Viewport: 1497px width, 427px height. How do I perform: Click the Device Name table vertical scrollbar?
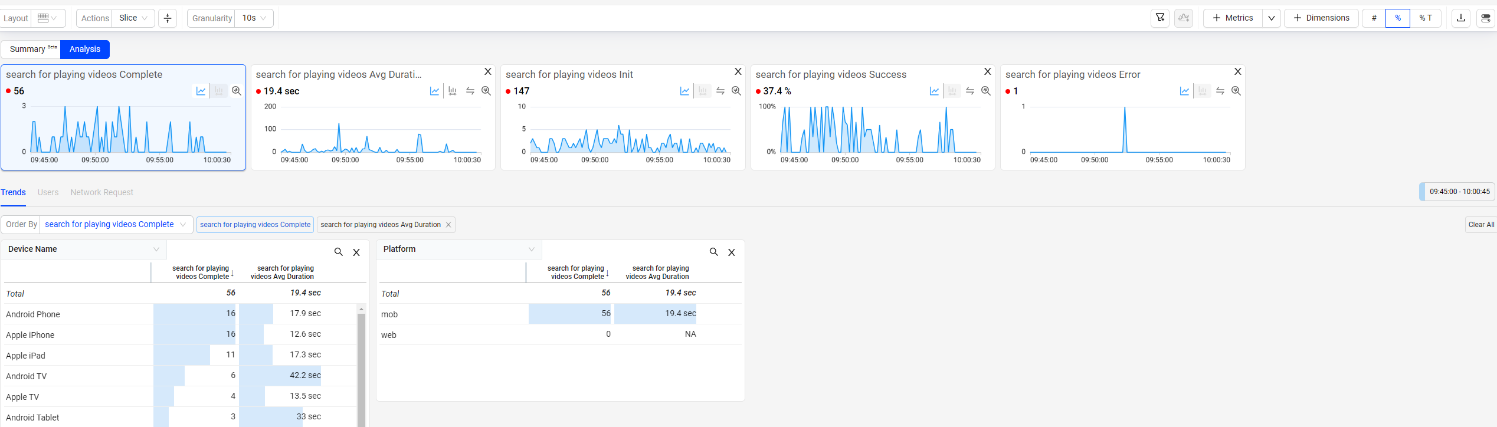[361, 366]
